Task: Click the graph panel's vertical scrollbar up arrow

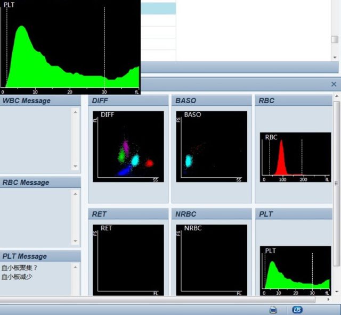Action: 337,96
